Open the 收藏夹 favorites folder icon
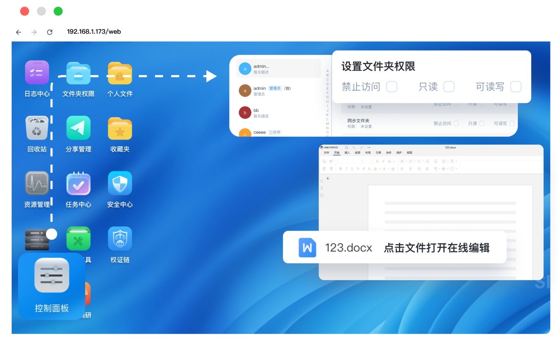 (120, 129)
